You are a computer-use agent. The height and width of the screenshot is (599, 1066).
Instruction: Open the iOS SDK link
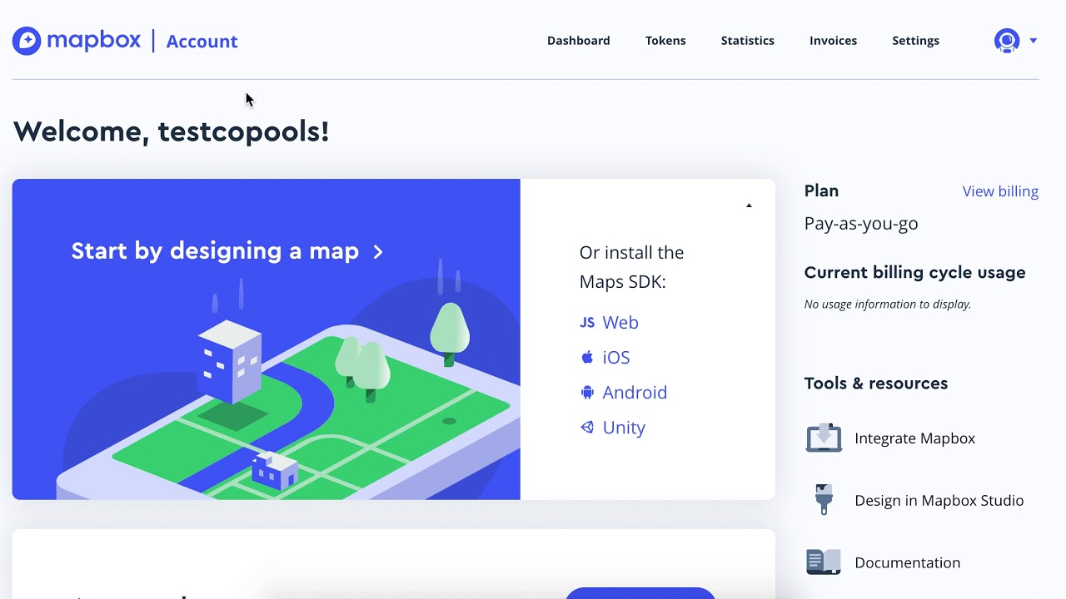click(616, 358)
